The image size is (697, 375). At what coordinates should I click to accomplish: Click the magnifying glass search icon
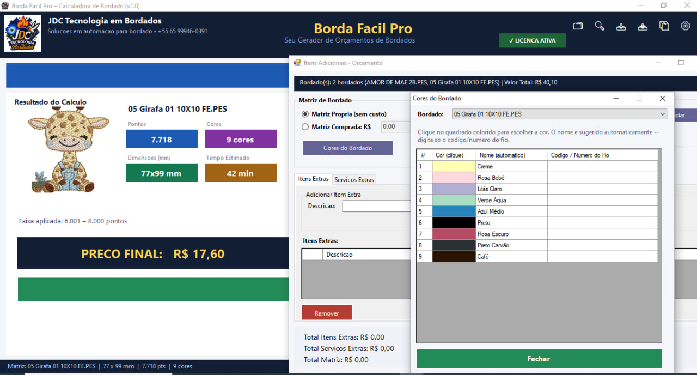[x=600, y=26]
